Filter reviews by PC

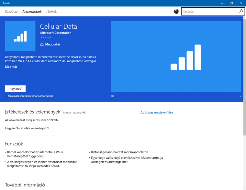[84, 113]
